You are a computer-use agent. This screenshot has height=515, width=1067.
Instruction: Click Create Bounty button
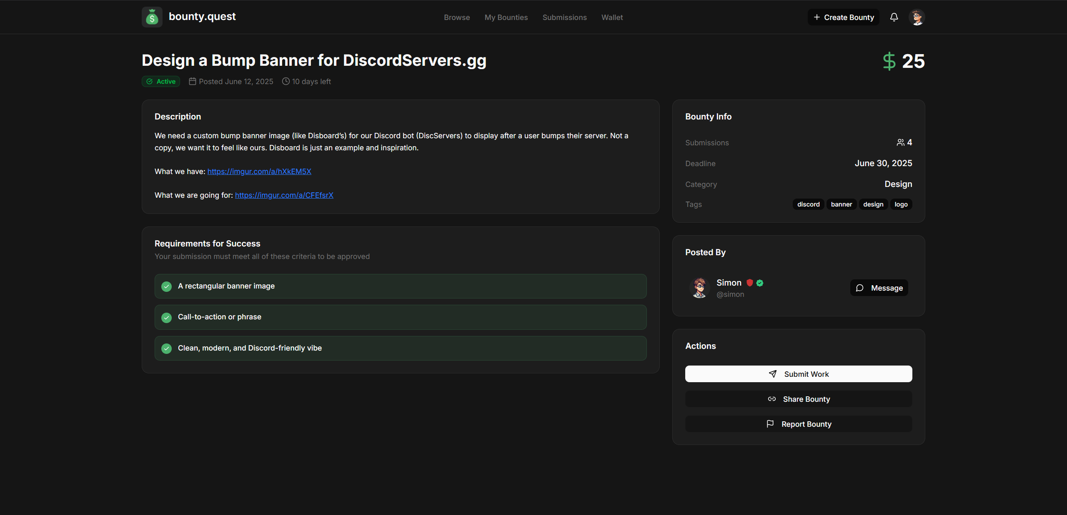click(844, 17)
